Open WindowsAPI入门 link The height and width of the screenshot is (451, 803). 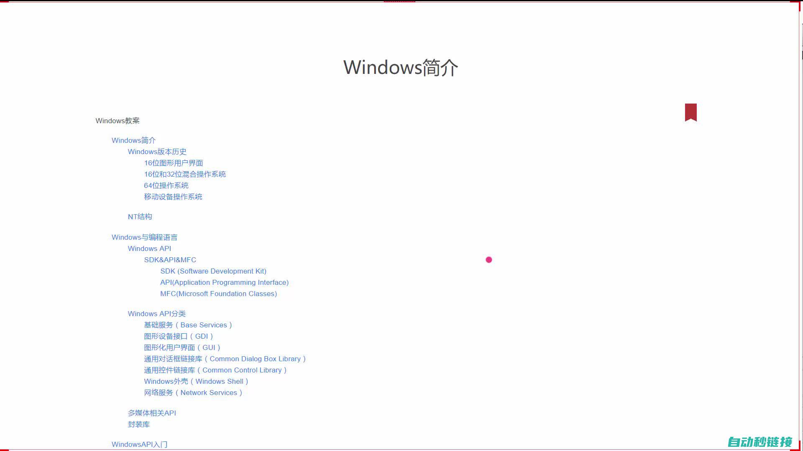point(140,444)
